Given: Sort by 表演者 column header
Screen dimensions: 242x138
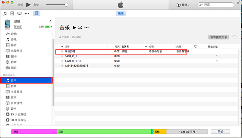Looking at the screenshot, I should click(x=125, y=47).
